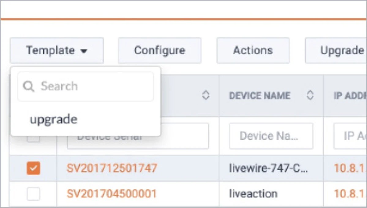Click the search magnifier icon
367x208 pixels.
29,86
